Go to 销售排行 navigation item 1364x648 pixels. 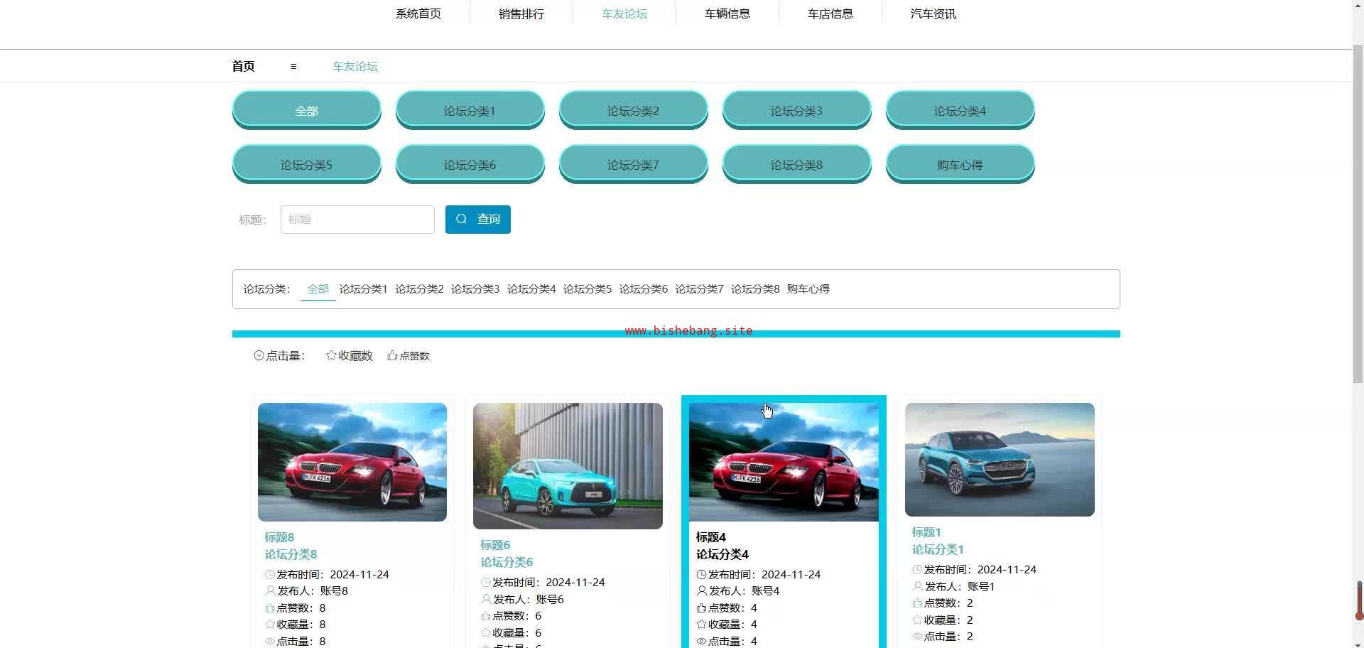pyautogui.click(x=521, y=13)
